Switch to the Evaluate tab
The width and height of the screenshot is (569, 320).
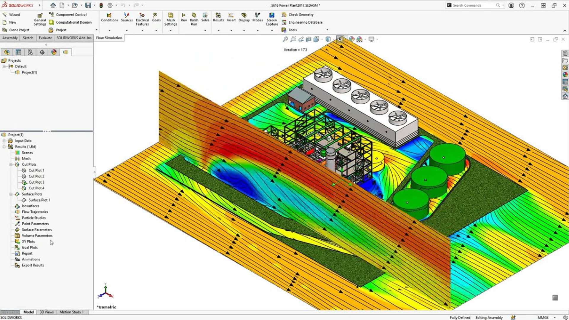(45, 38)
